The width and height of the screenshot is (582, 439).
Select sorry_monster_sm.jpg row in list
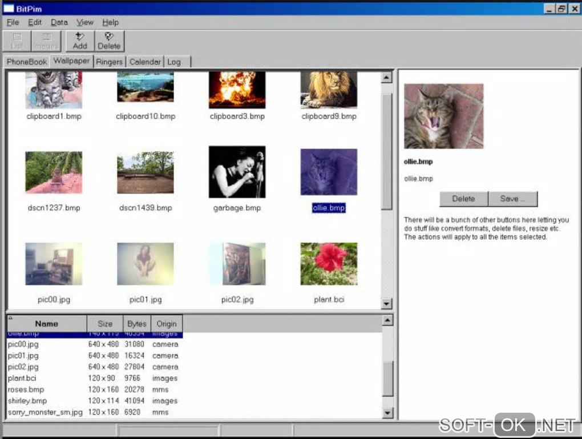[95, 412]
